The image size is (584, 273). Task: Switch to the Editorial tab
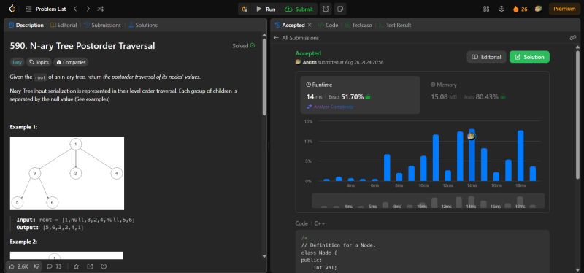(64, 25)
